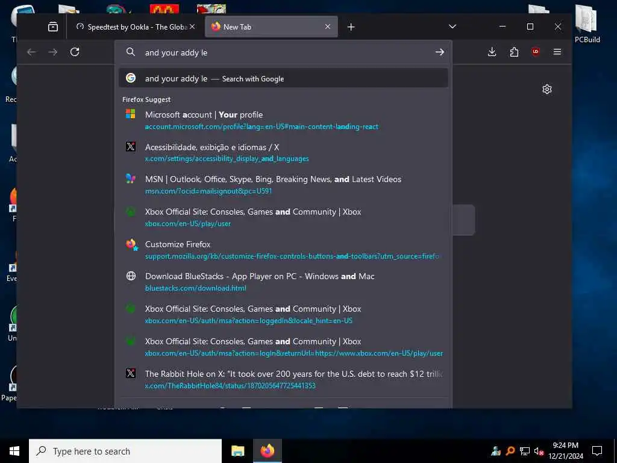Screen dimensions: 617x463
Task: Open the volume speaker tray icon
Action: coord(539,451)
